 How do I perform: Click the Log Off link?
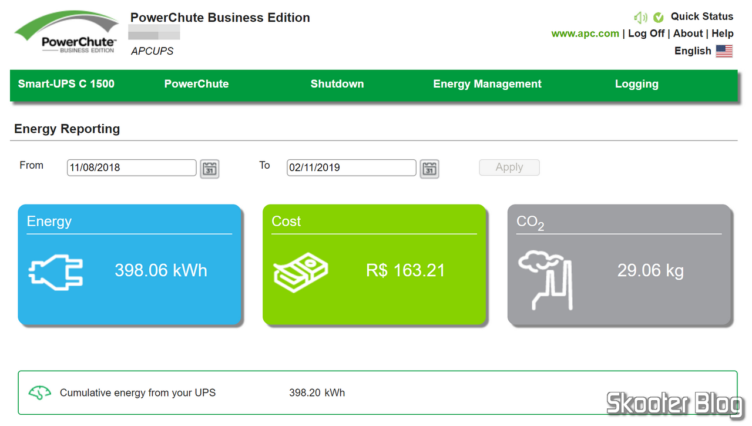click(x=646, y=33)
